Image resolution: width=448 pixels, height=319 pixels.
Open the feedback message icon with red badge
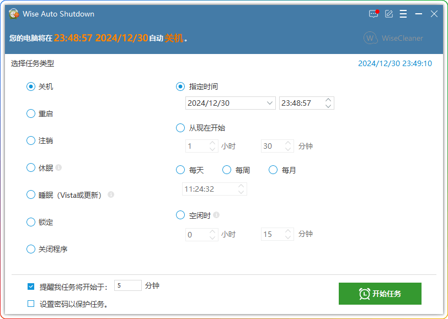374,14
